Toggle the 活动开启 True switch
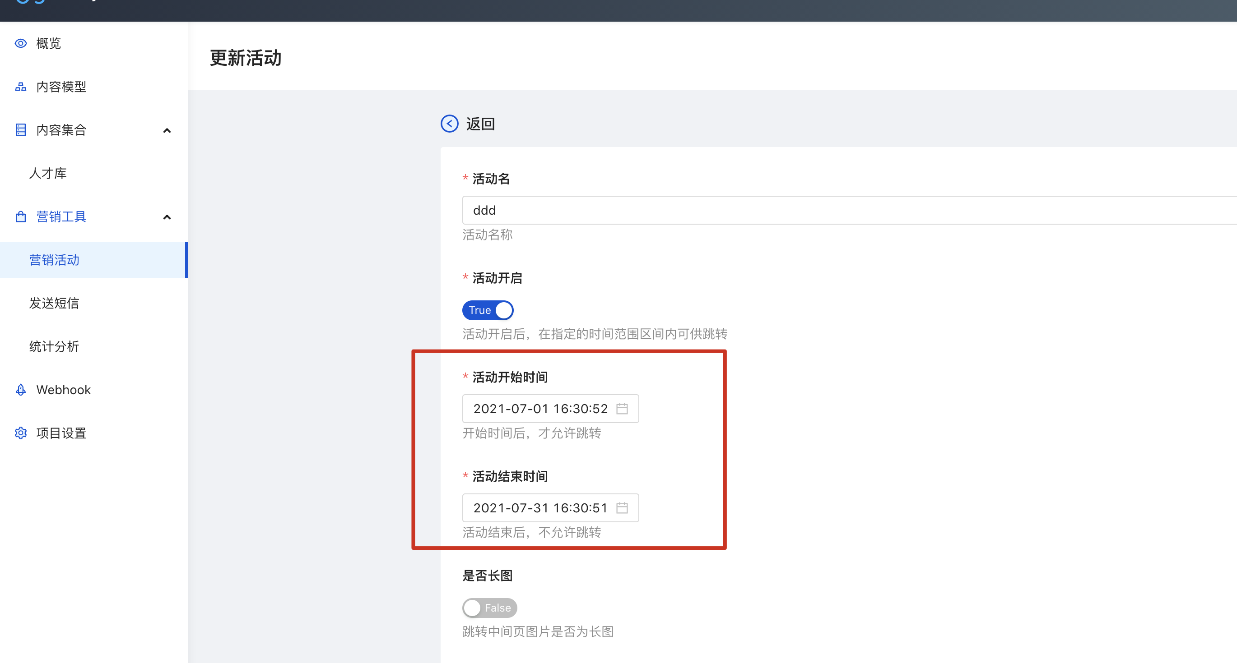Image resolution: width=1237 pixels, height=663 pixels. (488, 310)
